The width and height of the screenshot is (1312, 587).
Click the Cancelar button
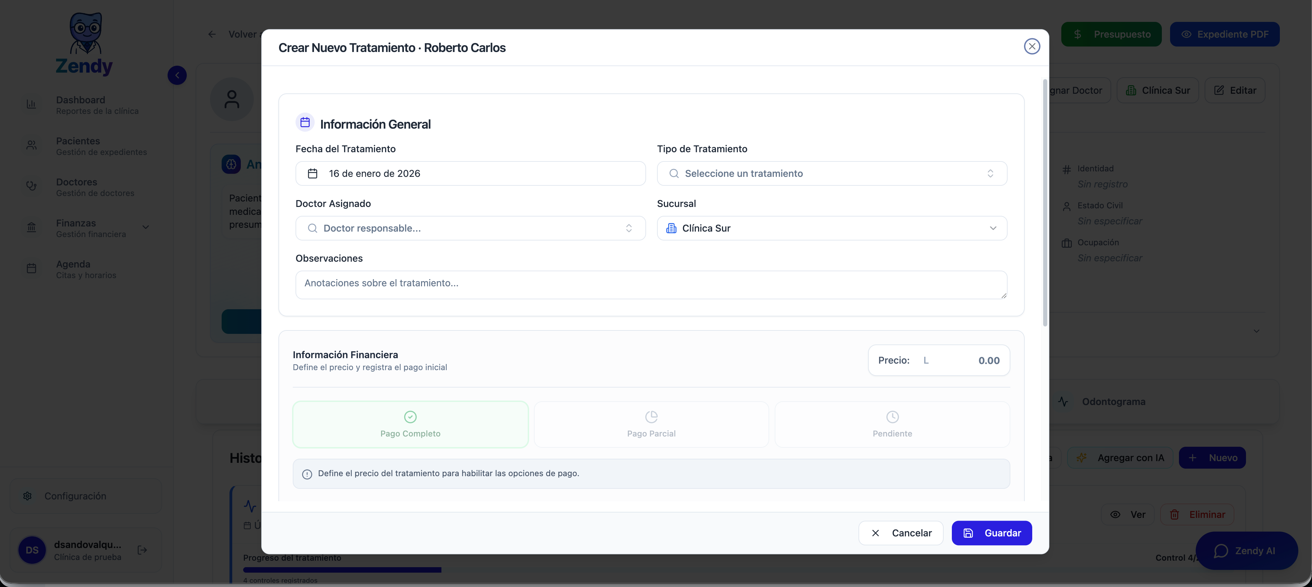[901, 533]
